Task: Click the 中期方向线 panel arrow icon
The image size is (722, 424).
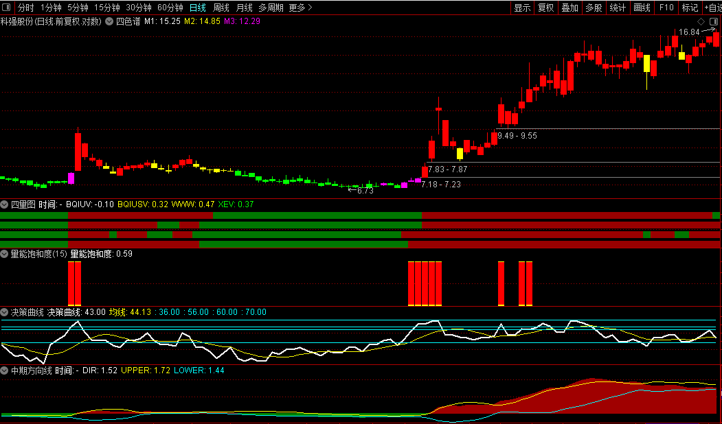Action: coord(5,370)
